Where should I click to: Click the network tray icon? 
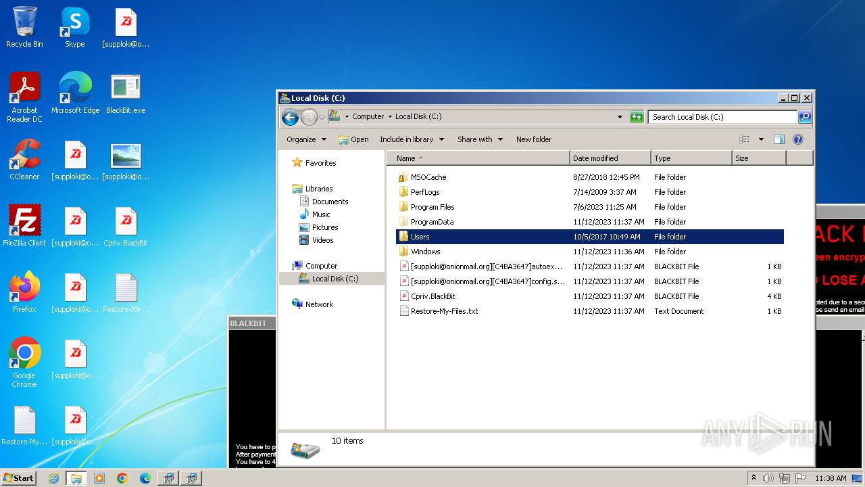click(x=785, y=478)
